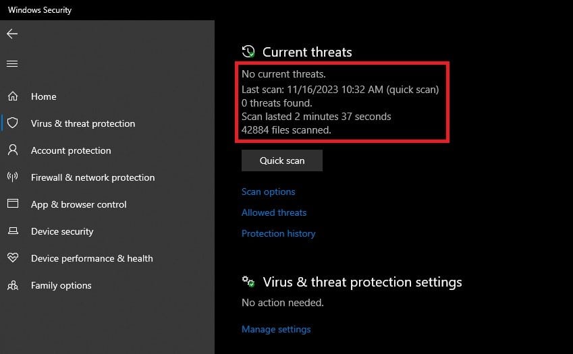Click the Home house icon

[13, 96]
